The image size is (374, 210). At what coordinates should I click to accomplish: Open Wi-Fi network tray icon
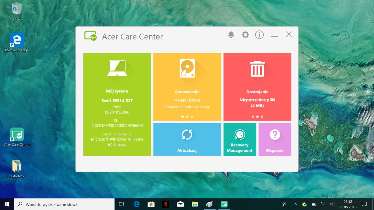click(x=323, y=204)
